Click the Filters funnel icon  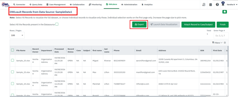pos(213,43)
